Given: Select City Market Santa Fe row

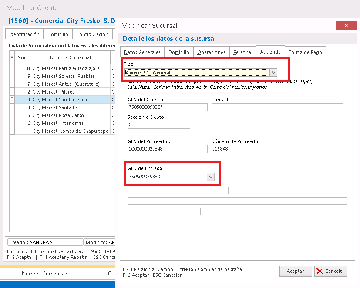Looking at the screenshot, I should (x=62, y=107).
